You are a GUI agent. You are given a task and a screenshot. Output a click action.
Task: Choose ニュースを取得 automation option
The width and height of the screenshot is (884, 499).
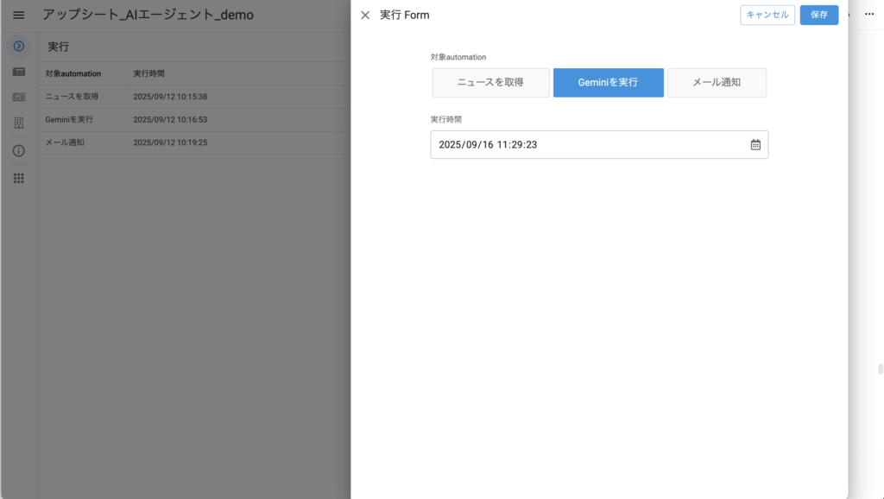tap(490, 82)
